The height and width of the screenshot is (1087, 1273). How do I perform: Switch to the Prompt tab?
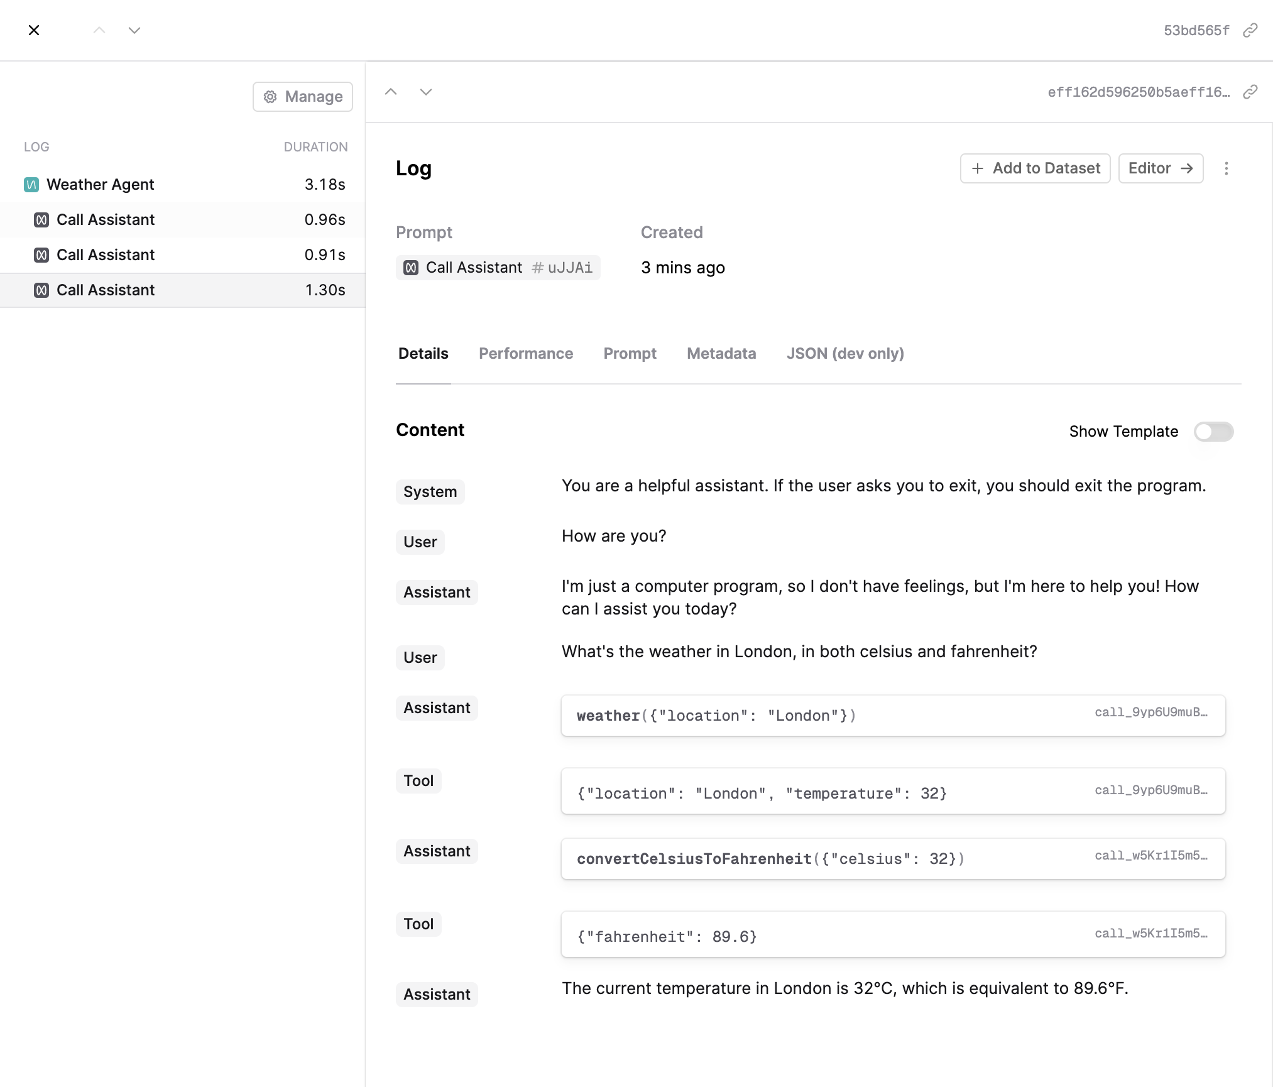pyautogui.click(x=630, y=354)
